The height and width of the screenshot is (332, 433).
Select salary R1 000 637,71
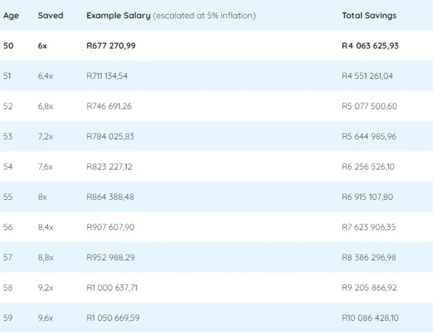point(112,287)
